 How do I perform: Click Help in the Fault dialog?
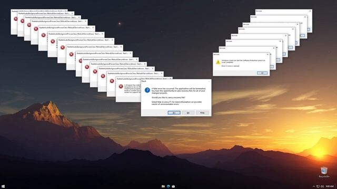(202, 113)
